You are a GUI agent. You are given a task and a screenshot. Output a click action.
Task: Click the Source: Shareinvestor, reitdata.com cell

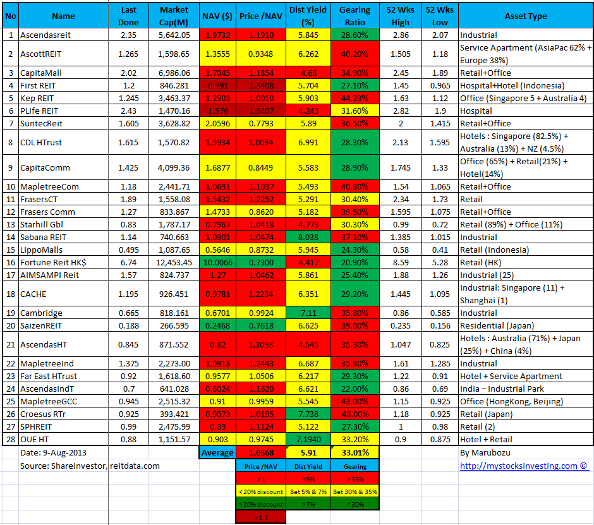90,466
